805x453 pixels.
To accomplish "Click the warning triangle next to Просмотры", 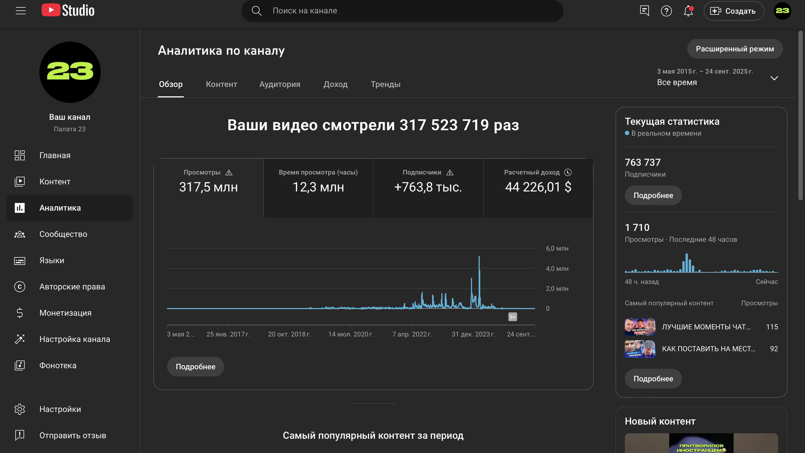I will coord(229,173).
